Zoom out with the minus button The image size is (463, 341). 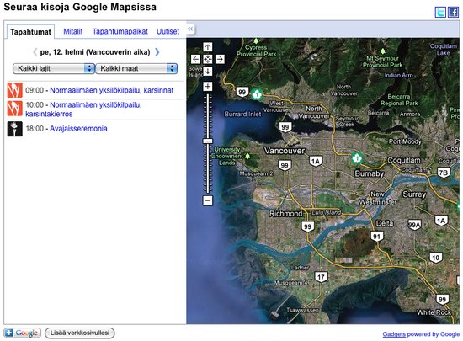[x=208, y=200]
